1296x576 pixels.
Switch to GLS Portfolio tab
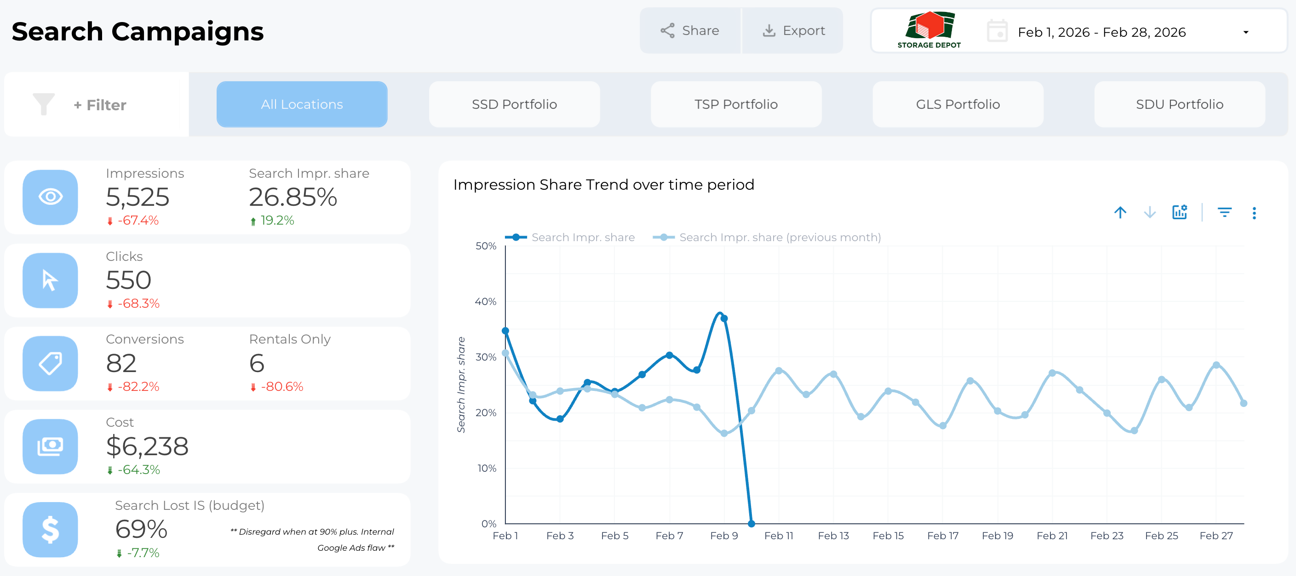click(x=958, y=104)
